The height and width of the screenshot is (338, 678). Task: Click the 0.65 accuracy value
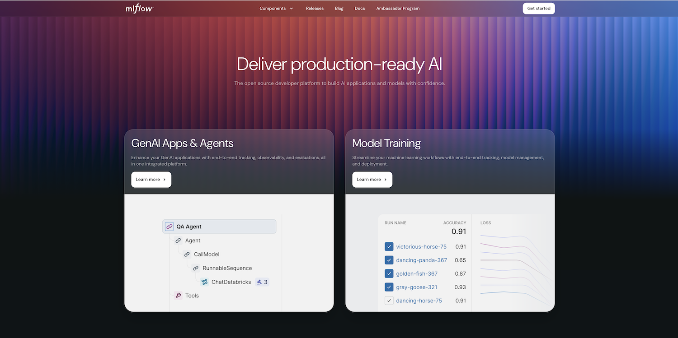(x=460, y=260)
